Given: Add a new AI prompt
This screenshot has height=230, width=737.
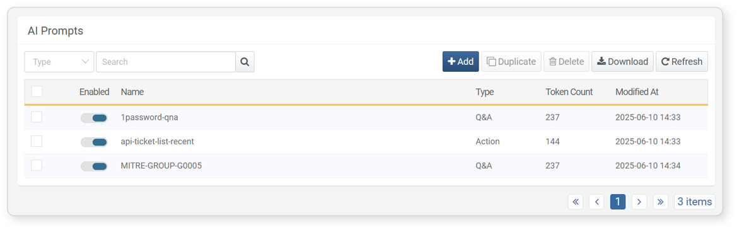Looking at the screenshot, I should tap(461, 62).
